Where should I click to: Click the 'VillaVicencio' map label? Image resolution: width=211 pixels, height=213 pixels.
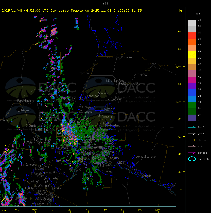click(51, 94)
